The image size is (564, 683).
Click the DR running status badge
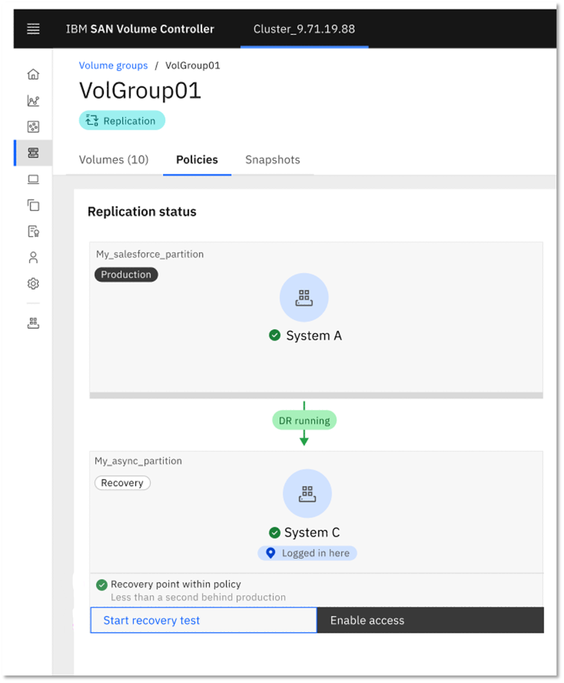tap(304, 420)
